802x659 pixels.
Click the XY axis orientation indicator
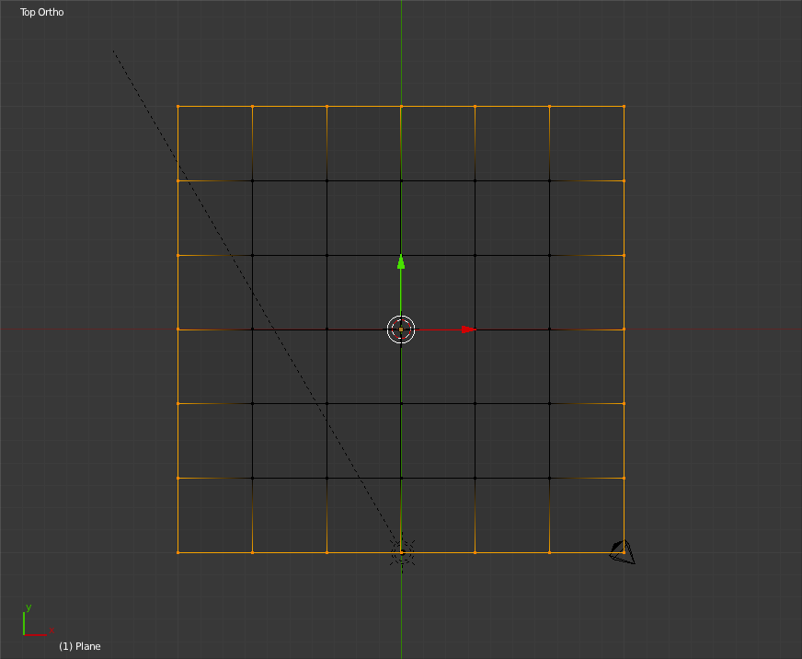(38, 620)
